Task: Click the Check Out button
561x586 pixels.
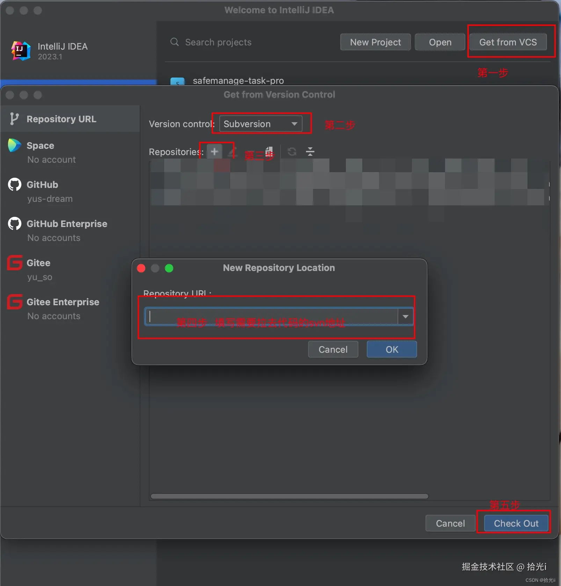Action: coord(516,523)
